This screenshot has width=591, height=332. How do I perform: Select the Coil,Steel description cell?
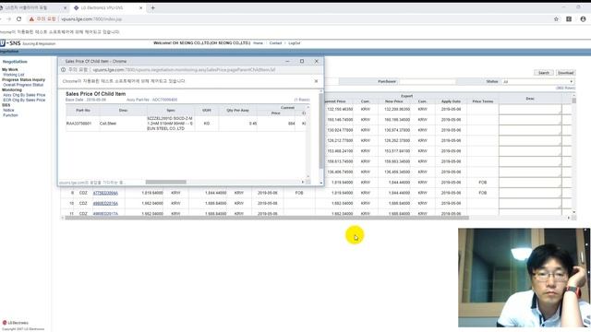[123, 124]
